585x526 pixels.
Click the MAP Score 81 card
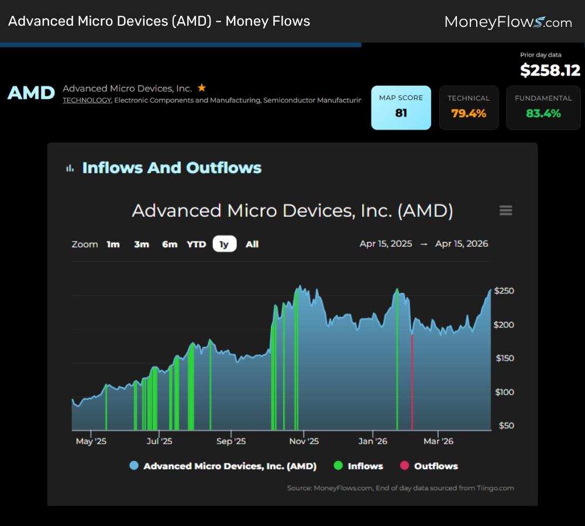(x=401, y=108)
